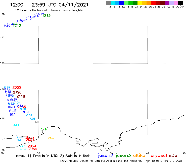Click the timestamp 'Apr 12 08:27:39 UTC 2021'
Screen dimensions: 186x163
164,161
